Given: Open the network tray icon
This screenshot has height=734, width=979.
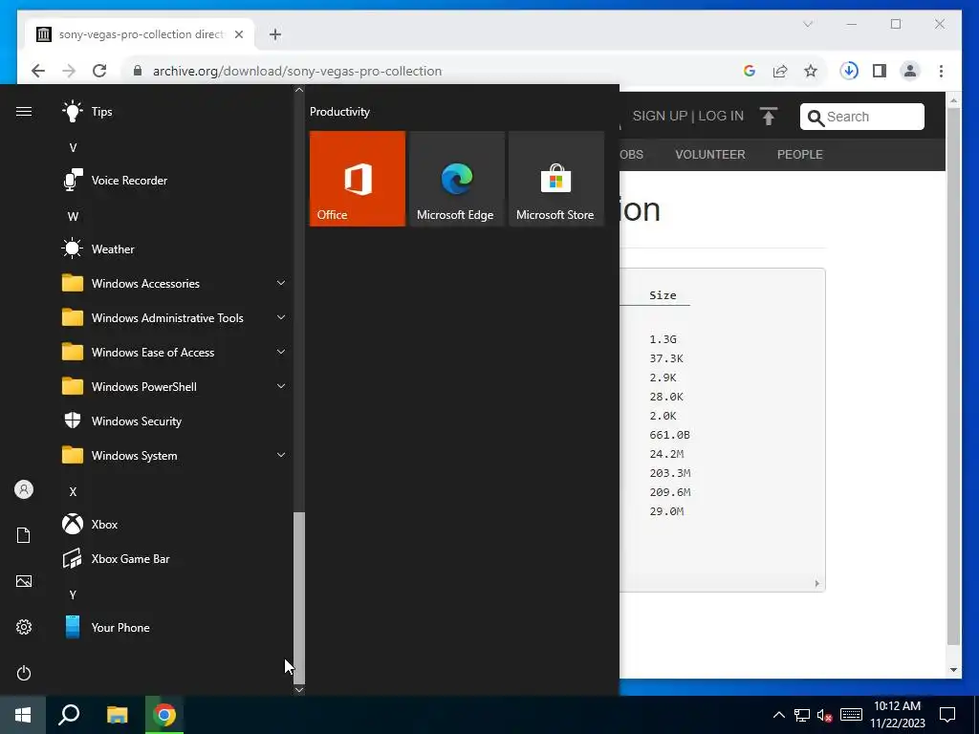Looking at the screenshot, I should pyautogui.click(x=802, y=715).
